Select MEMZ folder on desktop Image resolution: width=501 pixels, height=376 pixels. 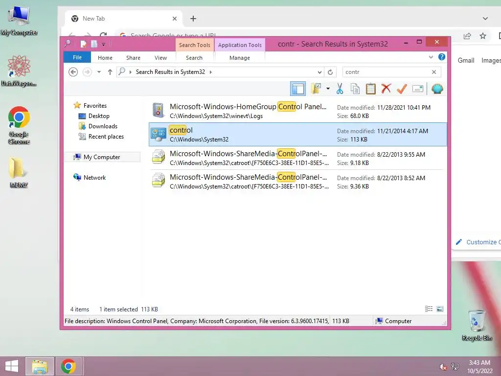point(18,172)
